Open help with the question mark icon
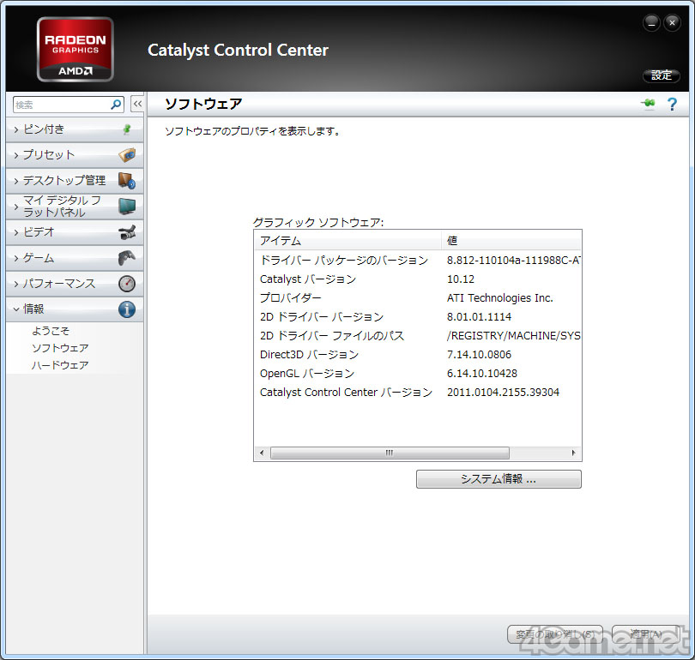This screenshot has width=695, height=660. click(672, 105)
